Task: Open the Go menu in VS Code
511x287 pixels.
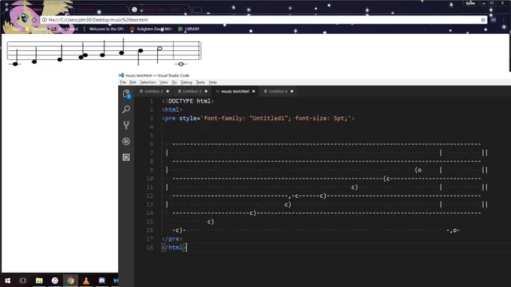Action: (174, 82)
